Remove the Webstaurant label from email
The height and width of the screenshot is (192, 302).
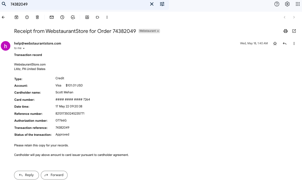pos(158,31)
